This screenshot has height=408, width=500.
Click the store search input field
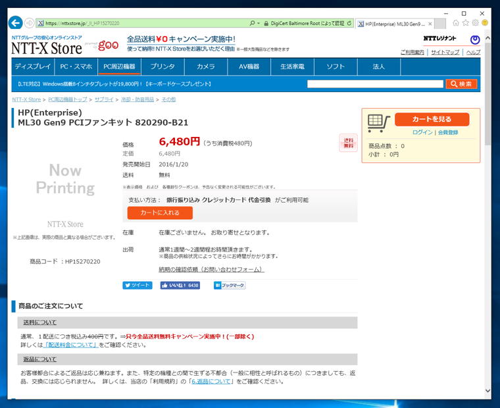pyautogui.click(x=375, y=84)
